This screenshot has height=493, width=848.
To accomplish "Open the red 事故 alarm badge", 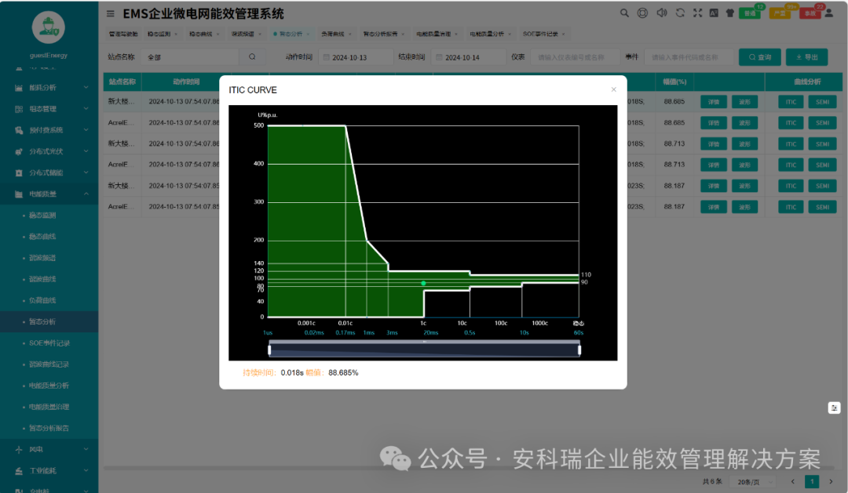I will point(810,13).
